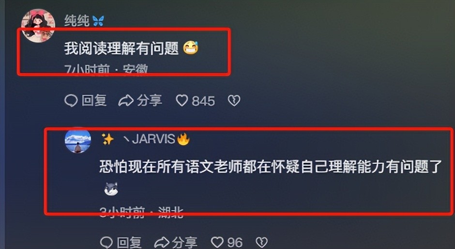Click the reply bubble icon under JARVIS's comment
Screen dimensions: 455x249
pyautogui.click(x=106, y=242)
